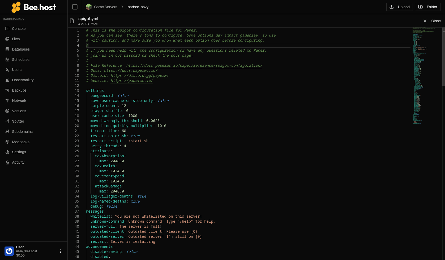445x260 pixels.
Task: Open the Network antenna icon
Action: 7,101
